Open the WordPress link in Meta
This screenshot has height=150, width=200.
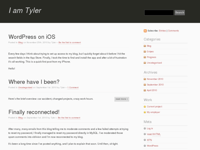click(x=152, y=146)
